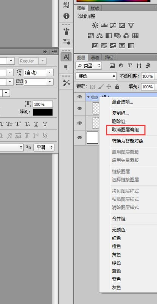Screen dimensions: 157x304
Task: Filter layers by type layers
Action: point(130,65)
